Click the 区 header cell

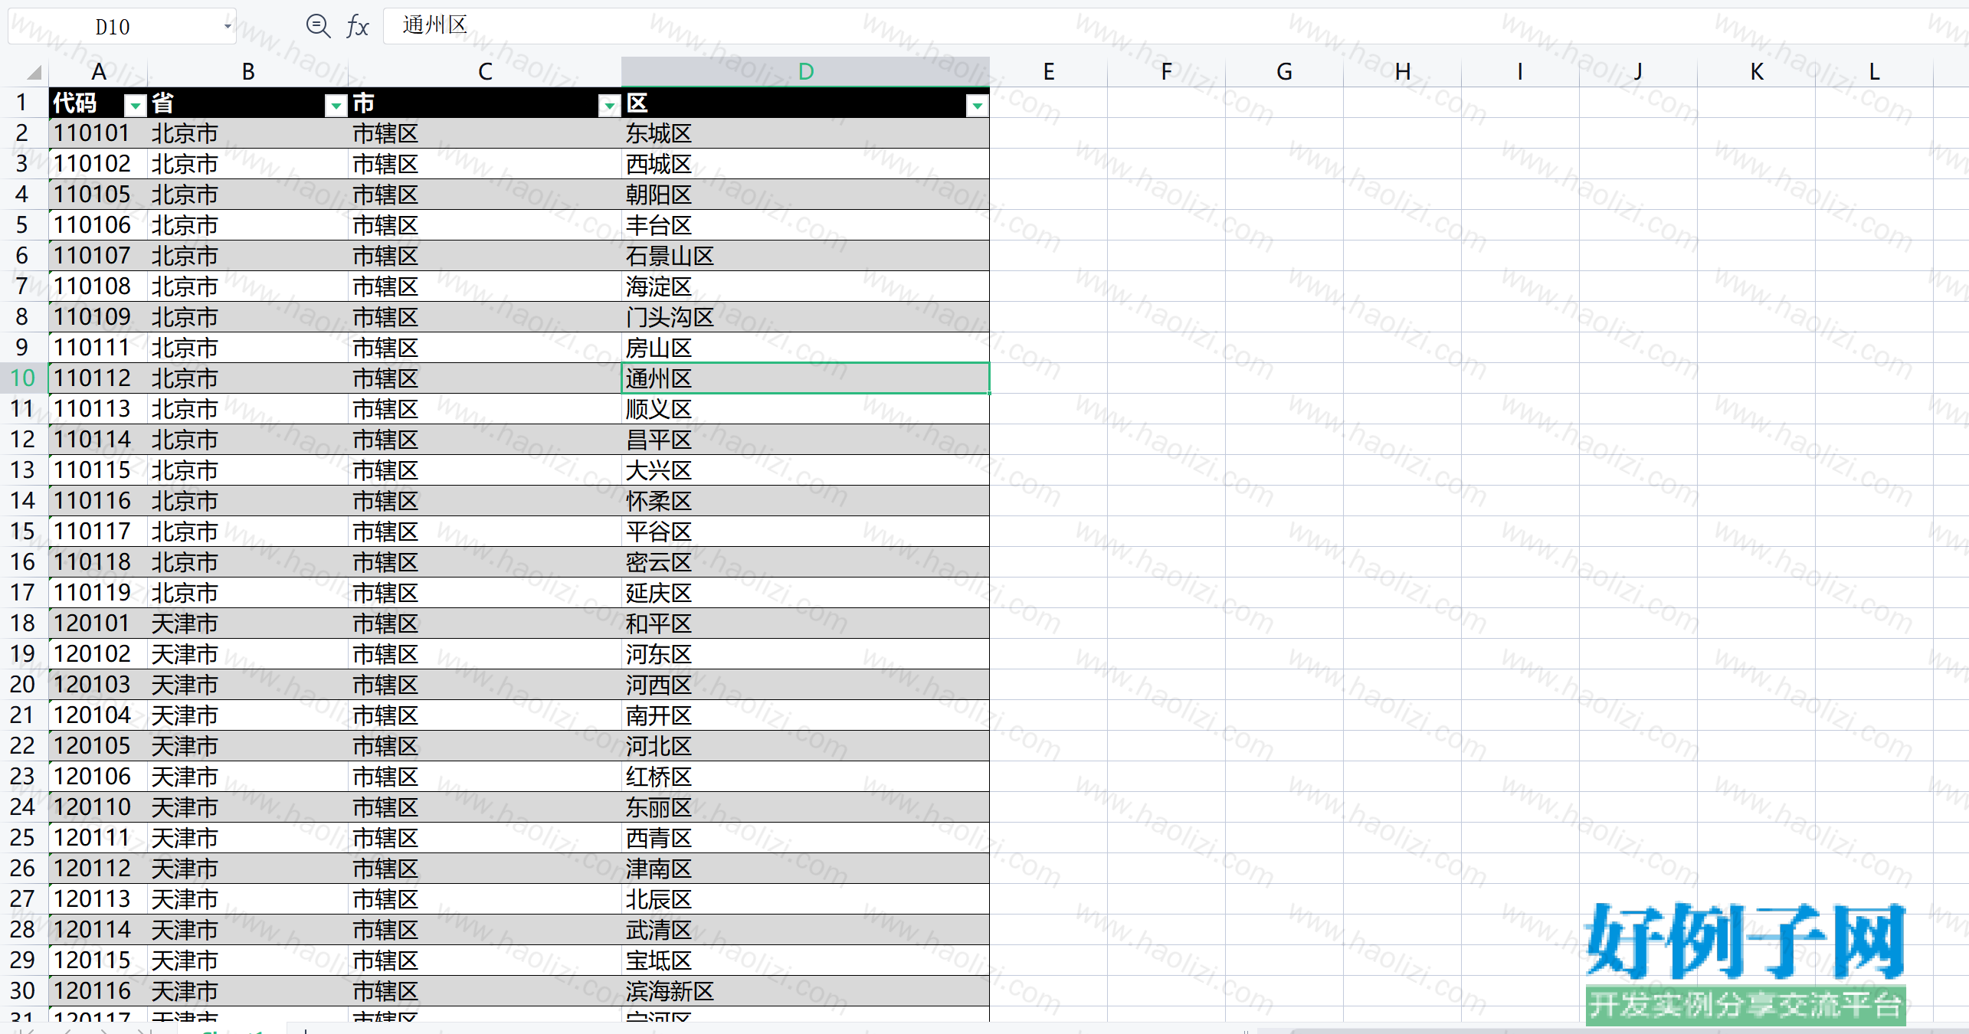tap(805, 103)
